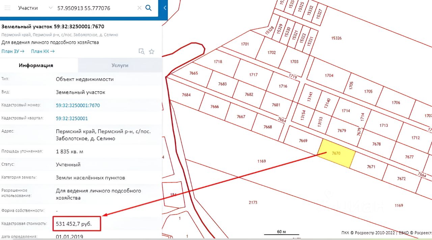Click parcel 2173 on the map
The width and height of the screenshot is (432, 240).
[x=253, y=203]
